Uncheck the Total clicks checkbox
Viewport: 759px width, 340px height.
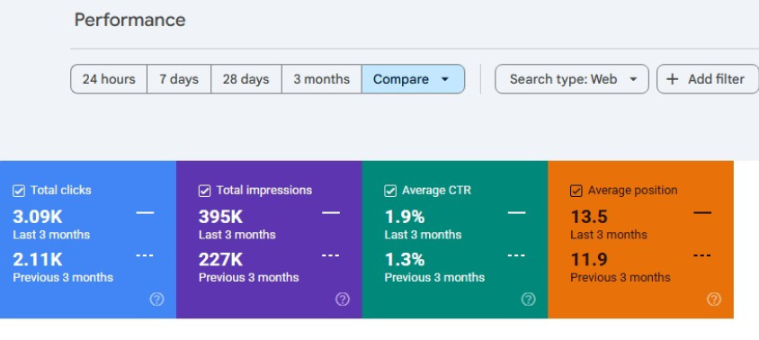(x=18, y=191)
